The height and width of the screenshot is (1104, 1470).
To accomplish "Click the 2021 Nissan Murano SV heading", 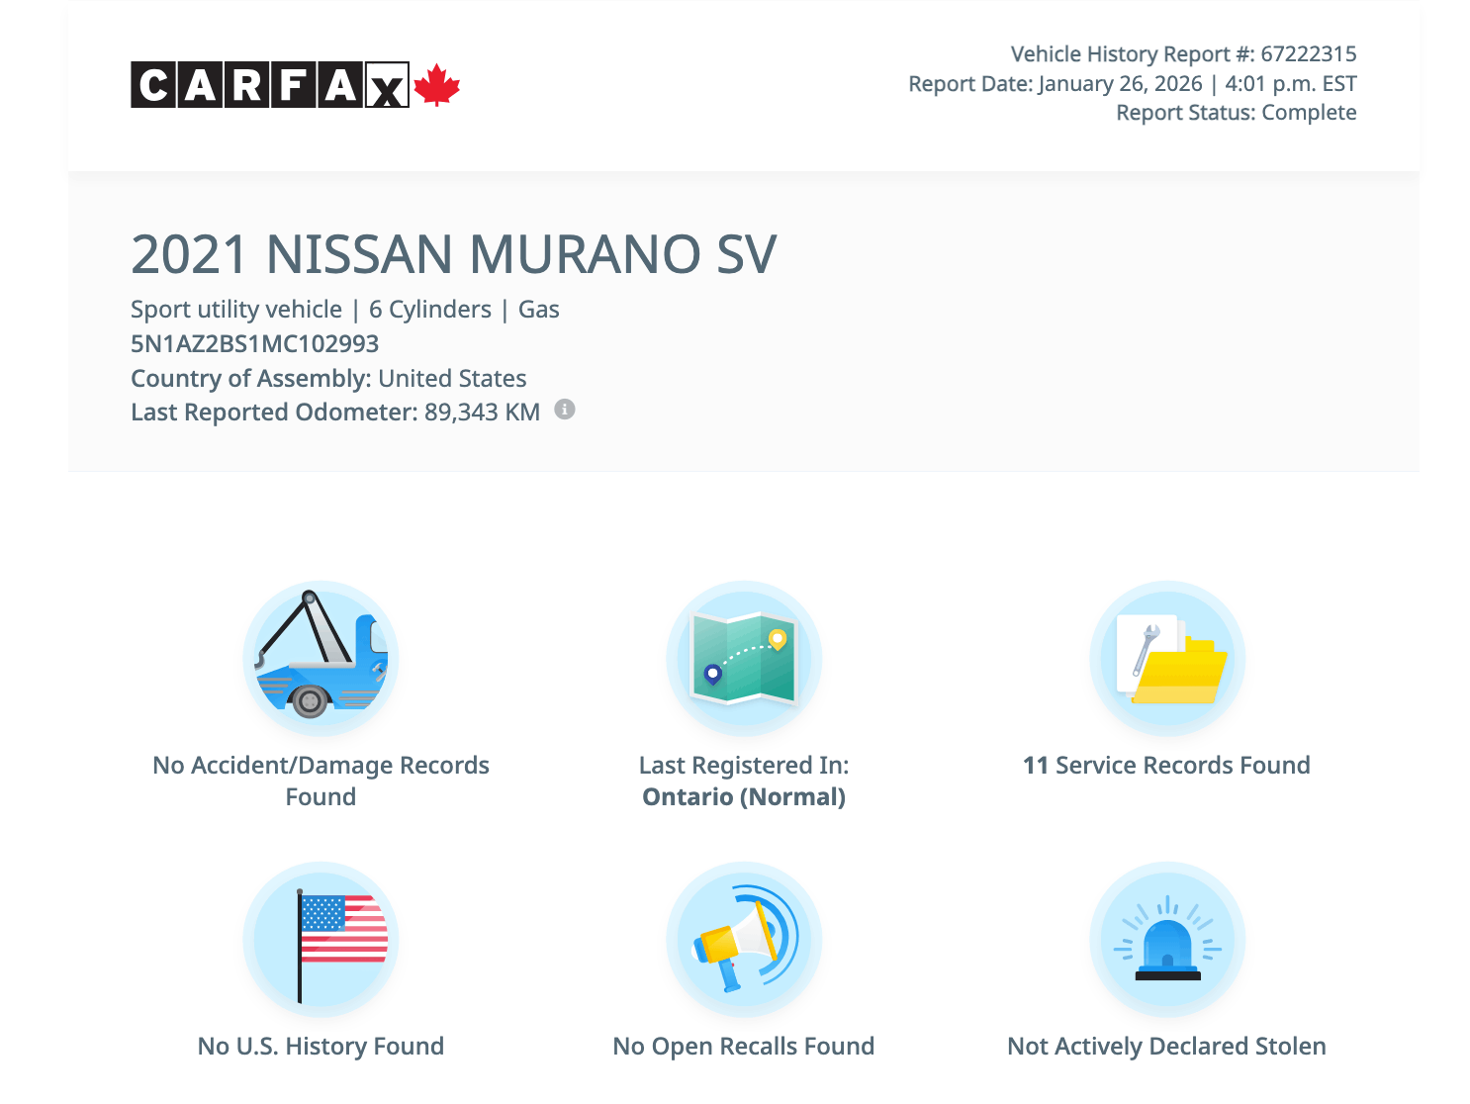I will pos(453,255).
